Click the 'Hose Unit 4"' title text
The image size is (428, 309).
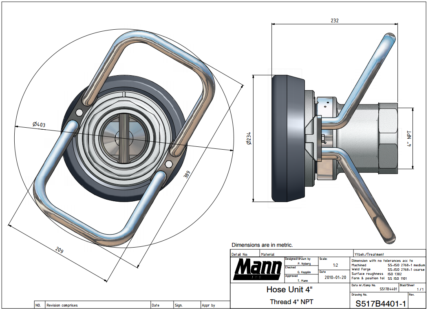point(289,290)
